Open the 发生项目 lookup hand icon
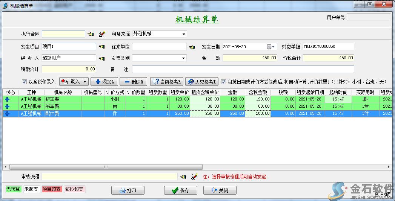The image size is (395, 201). click(101, 47)
